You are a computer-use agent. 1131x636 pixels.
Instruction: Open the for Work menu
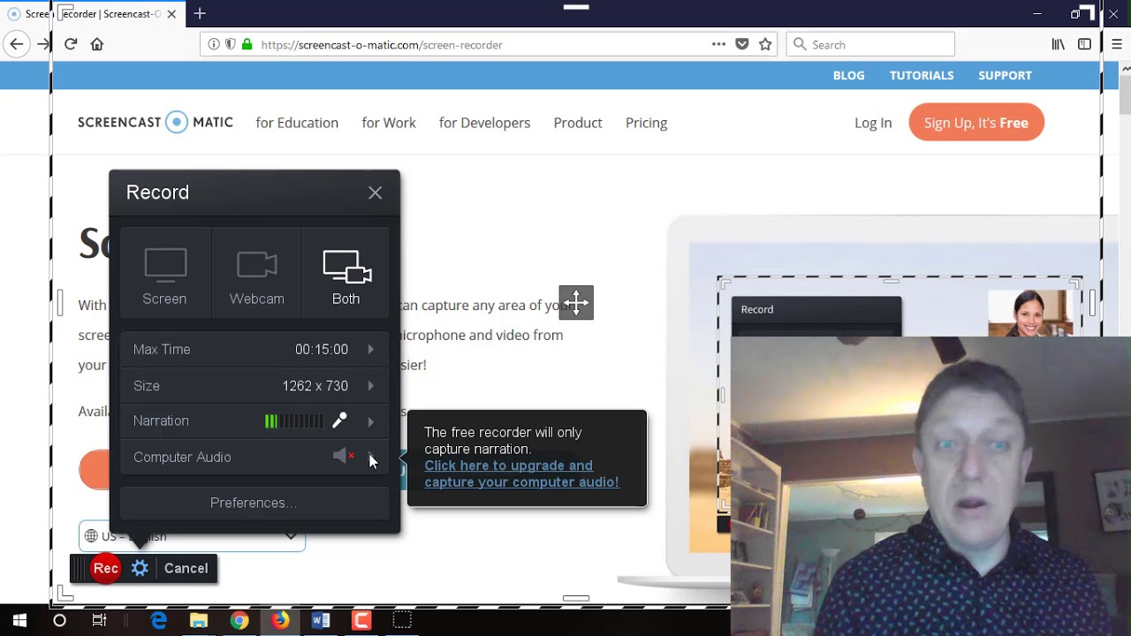click(x=389, y=123)
